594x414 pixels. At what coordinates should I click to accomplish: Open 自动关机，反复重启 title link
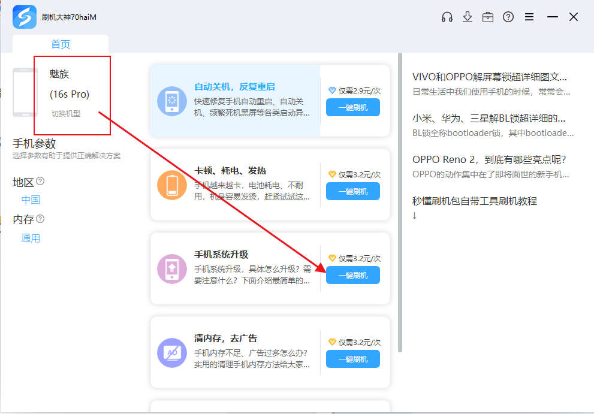234,87
